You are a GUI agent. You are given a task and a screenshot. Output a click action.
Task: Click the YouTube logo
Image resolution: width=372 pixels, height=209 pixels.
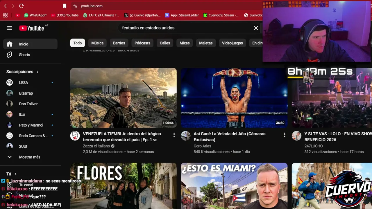31,28
